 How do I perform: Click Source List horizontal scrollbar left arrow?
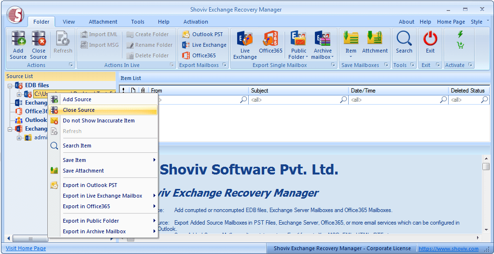coord(9,238)
